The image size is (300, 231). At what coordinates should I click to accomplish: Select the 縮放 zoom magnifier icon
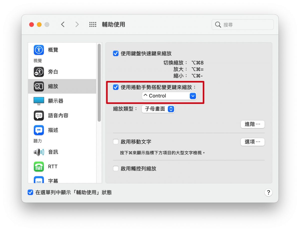39,86
